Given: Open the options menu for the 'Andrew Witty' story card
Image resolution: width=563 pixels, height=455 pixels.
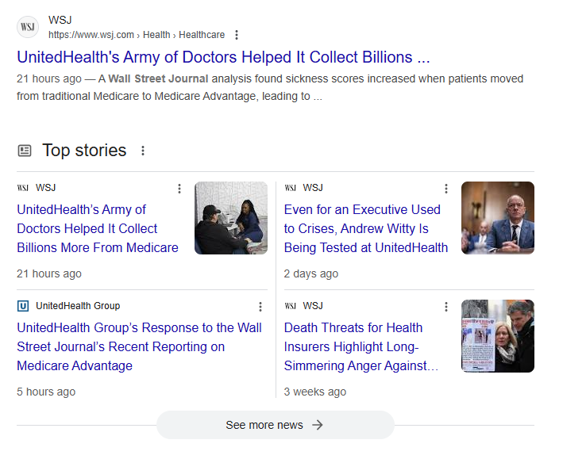Looking at the screenshot, I should click(x=446, y=189).
